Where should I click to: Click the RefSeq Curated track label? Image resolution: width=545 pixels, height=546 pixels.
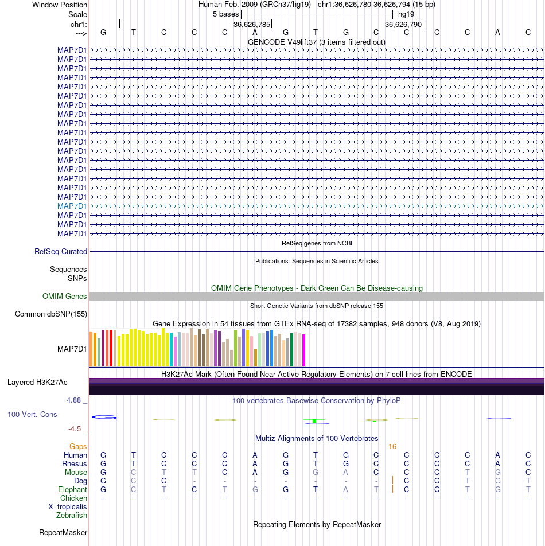[x=61, y=251]
